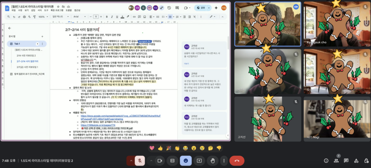Open the meeting chat panel

[x=346, y=161]
